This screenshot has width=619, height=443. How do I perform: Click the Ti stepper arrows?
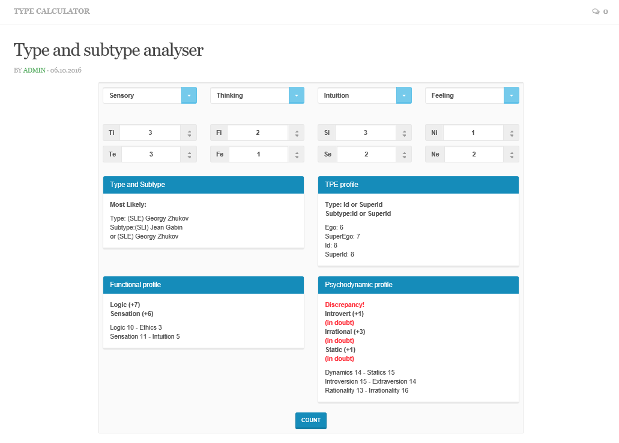click(x=189, y=133)
